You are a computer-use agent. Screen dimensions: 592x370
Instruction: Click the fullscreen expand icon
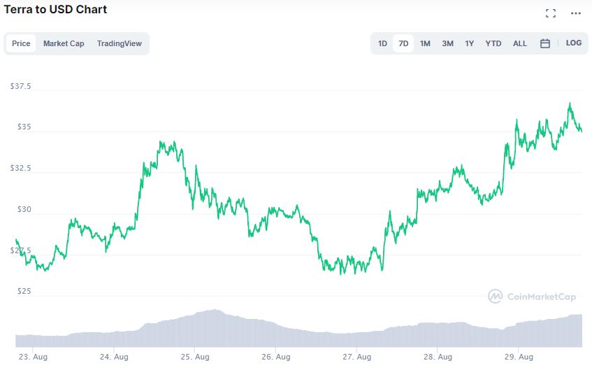(x=551, y=13)
